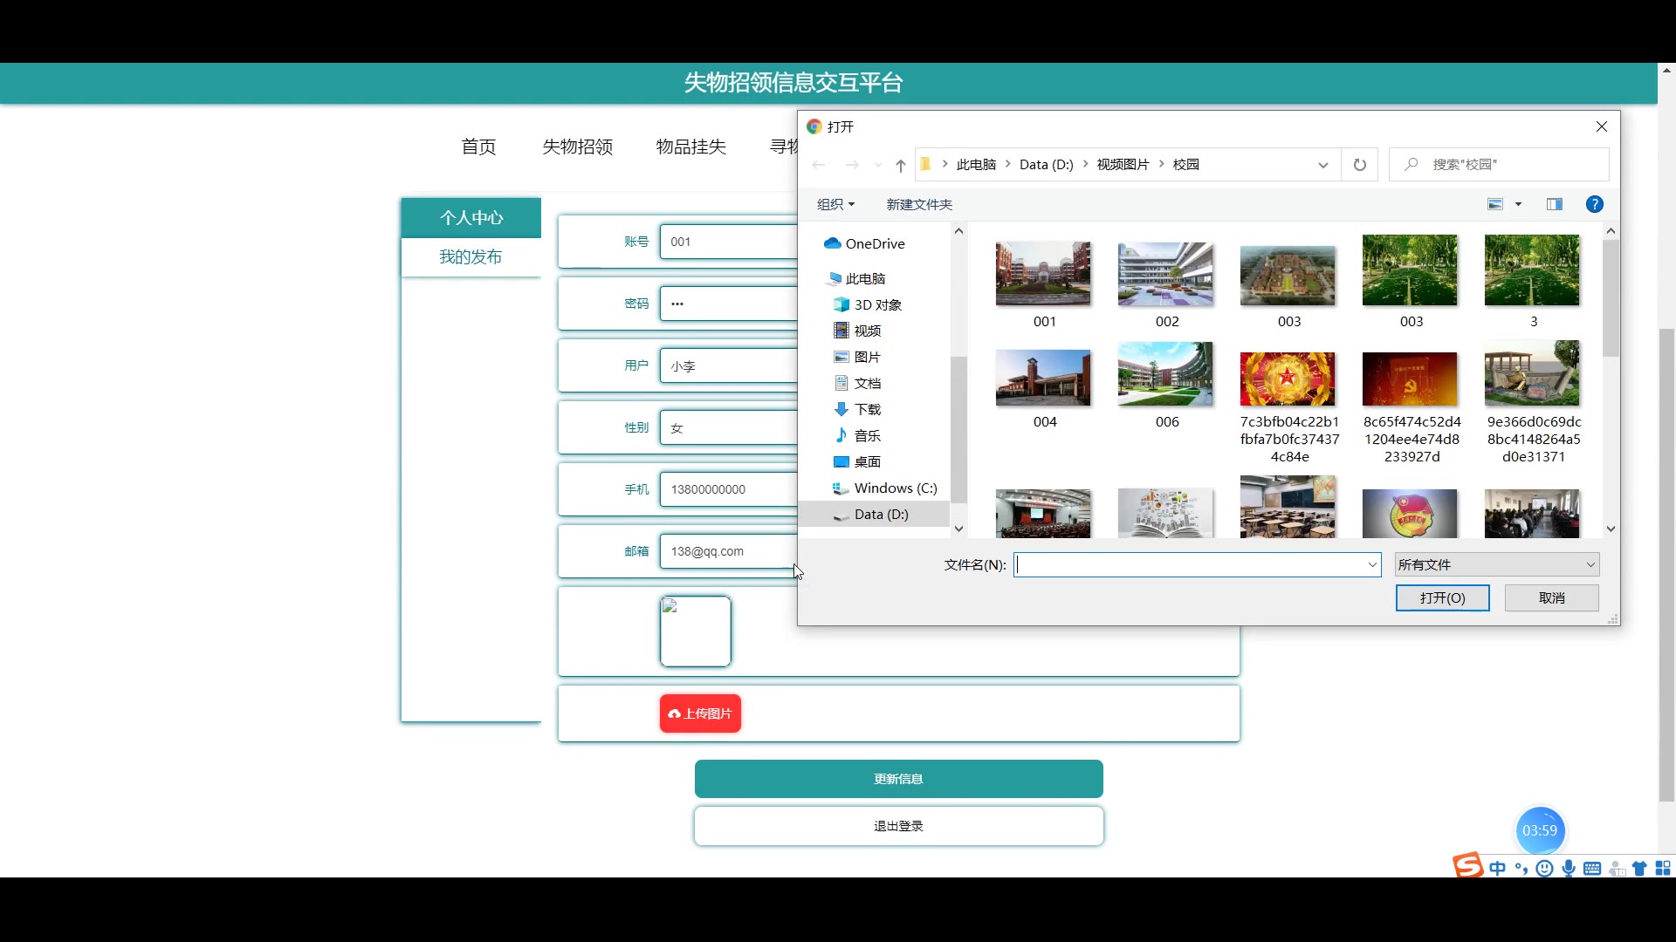This screenshot has height=942, width=1676.
Task: Expand the view options dropdown arrow
Action: 1518,204
